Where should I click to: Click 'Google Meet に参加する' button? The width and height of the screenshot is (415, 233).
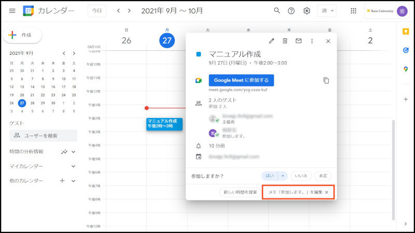[241, 80]
